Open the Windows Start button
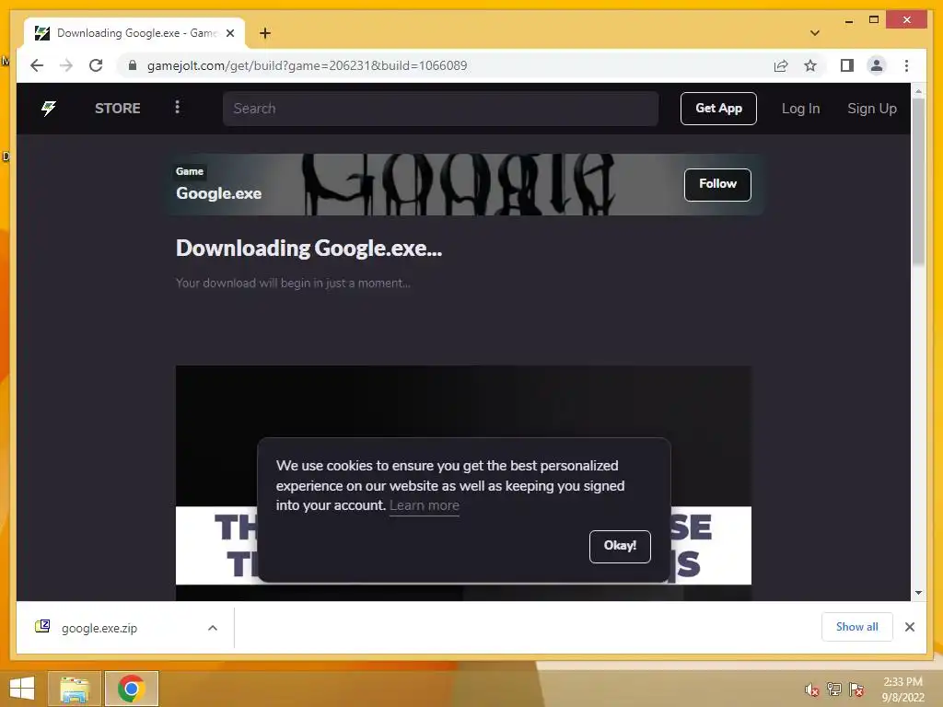This screenshot has width=943, height=707. point(22,689)
